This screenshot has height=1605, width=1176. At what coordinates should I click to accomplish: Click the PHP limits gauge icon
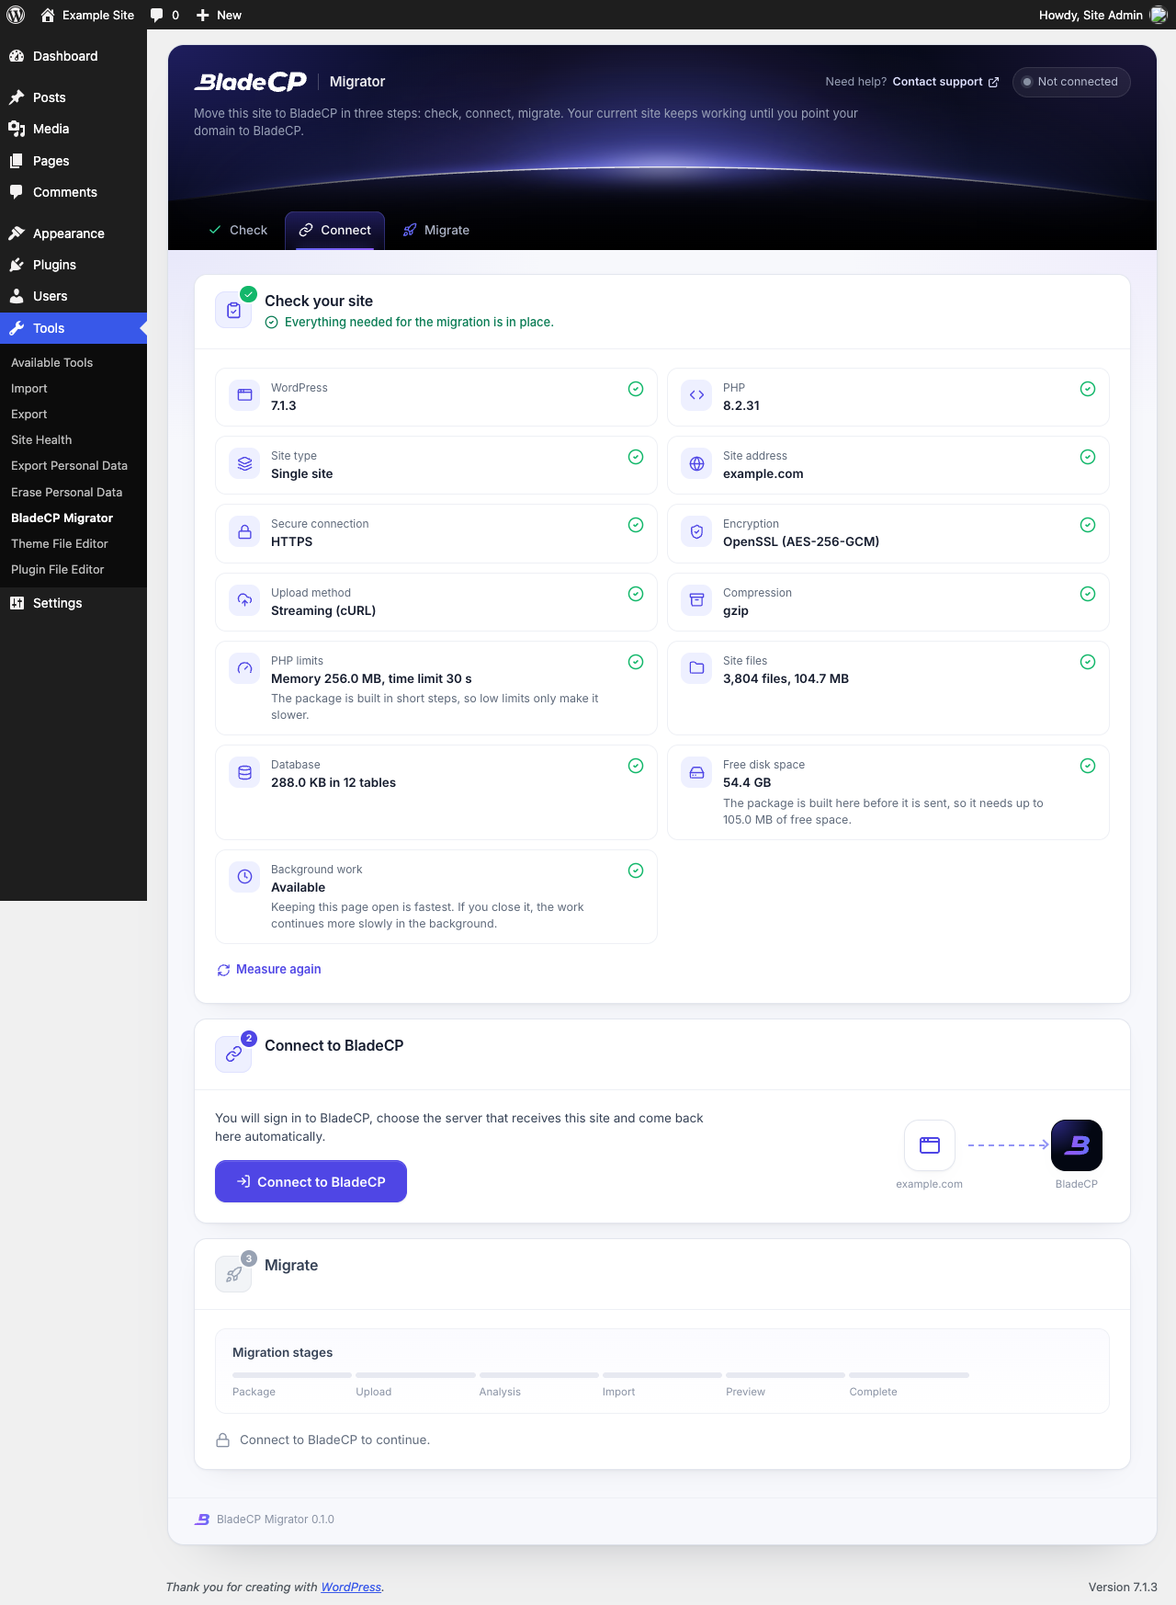pyautogui.click(x=244, y=668)
